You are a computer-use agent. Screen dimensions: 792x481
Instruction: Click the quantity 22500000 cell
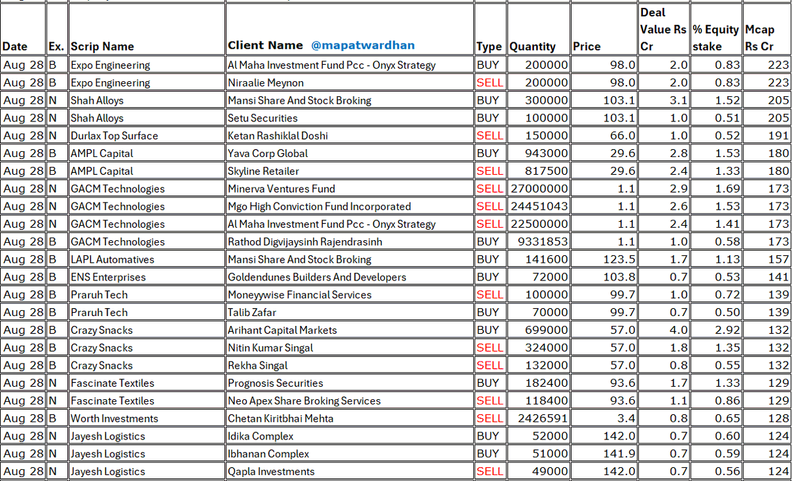tap(539, 224)
